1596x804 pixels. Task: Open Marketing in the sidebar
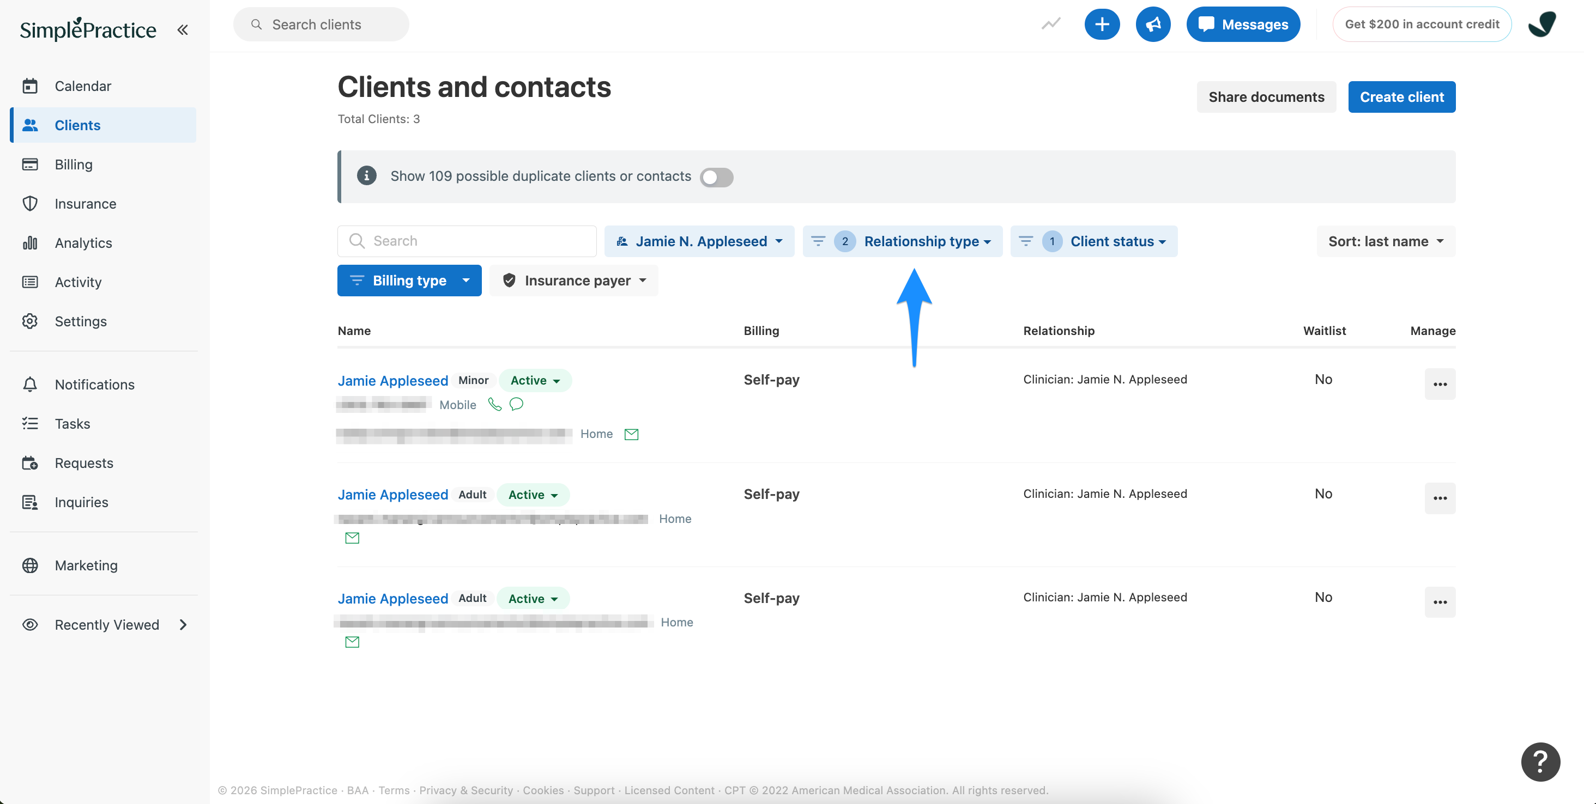tap(104, 565)
